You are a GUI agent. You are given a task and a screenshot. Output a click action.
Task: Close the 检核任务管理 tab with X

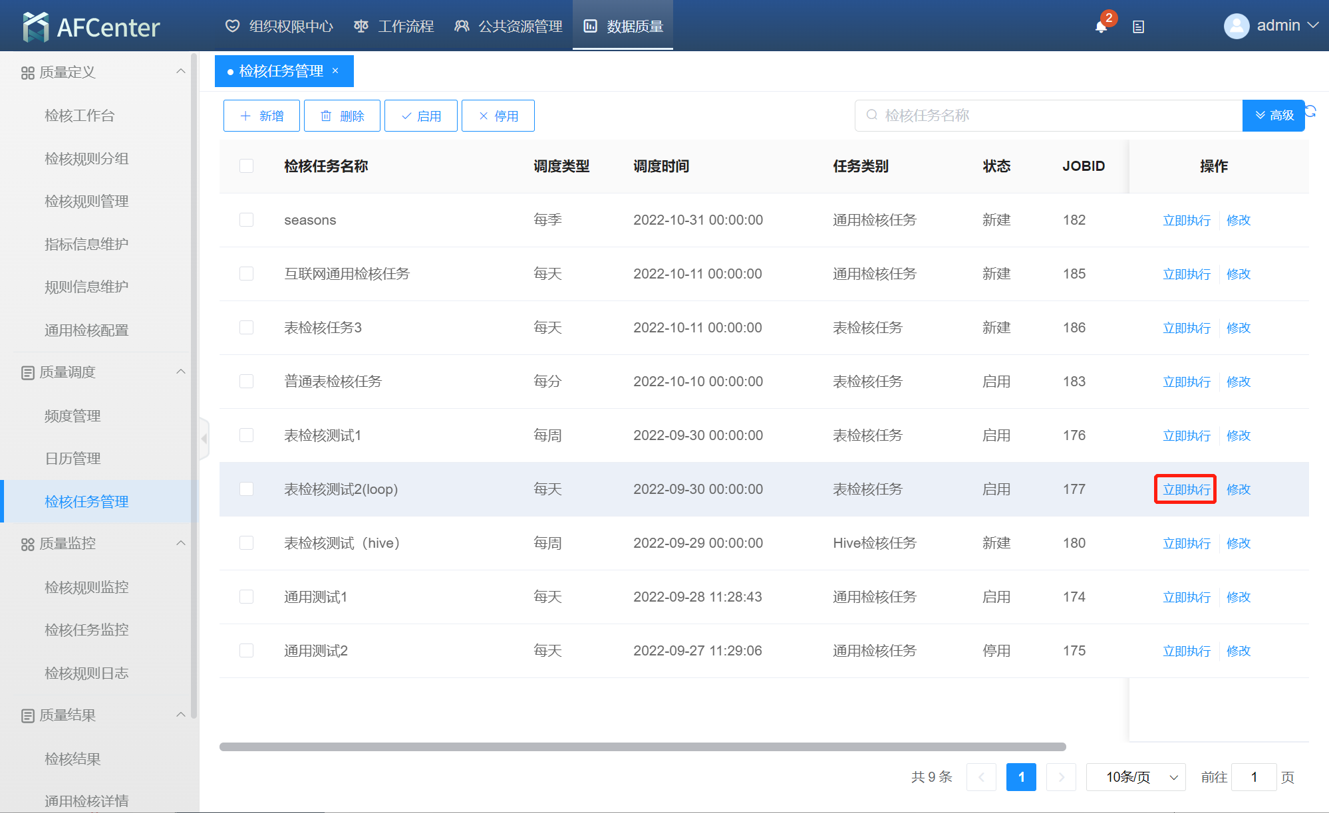[335, 70]
